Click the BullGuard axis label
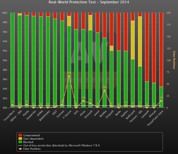 [x=130, y=115]
